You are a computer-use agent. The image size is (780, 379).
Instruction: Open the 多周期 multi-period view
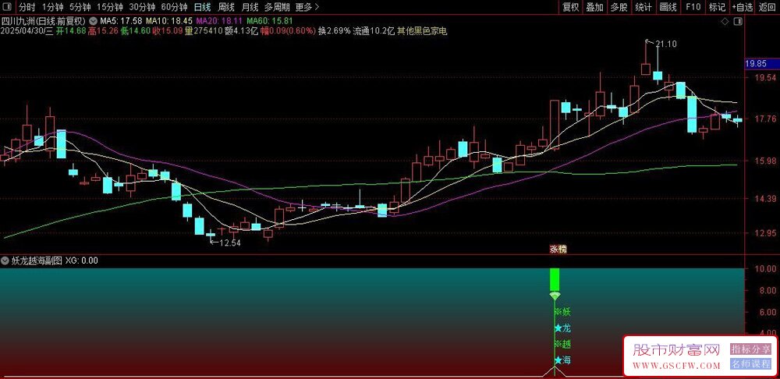pyautogui.click(x=277, y=7)
